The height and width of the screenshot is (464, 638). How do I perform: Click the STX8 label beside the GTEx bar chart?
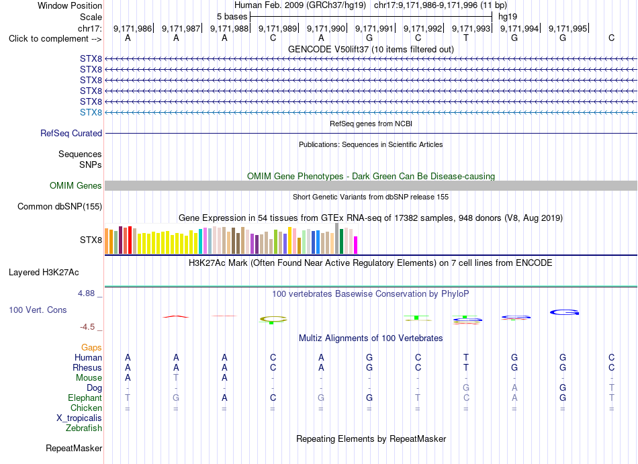[x=91, y=240]
